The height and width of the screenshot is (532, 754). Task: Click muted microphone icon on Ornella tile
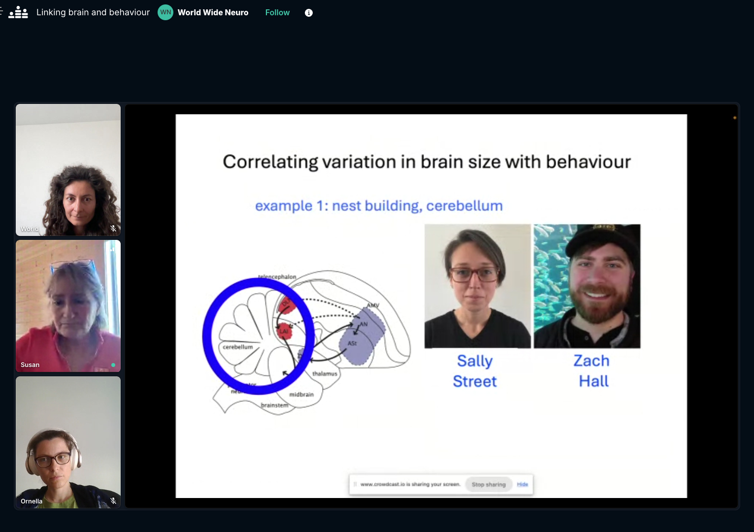(113, 501)
